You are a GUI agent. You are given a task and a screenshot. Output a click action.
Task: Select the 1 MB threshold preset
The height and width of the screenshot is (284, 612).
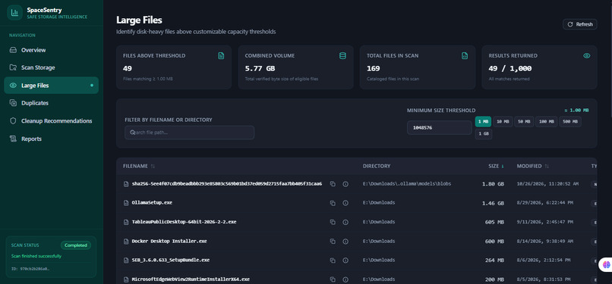(483, 122)
